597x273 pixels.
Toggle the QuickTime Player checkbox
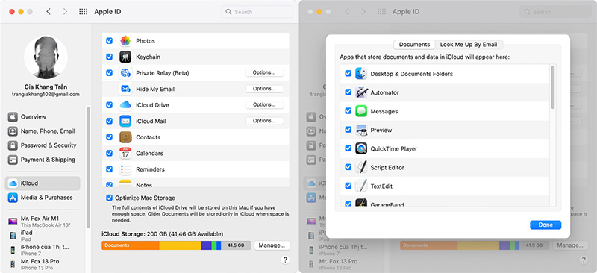click(348, 148)
